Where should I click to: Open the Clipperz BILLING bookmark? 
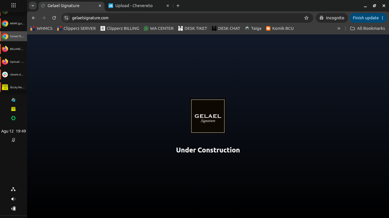(x=120, y=28)
